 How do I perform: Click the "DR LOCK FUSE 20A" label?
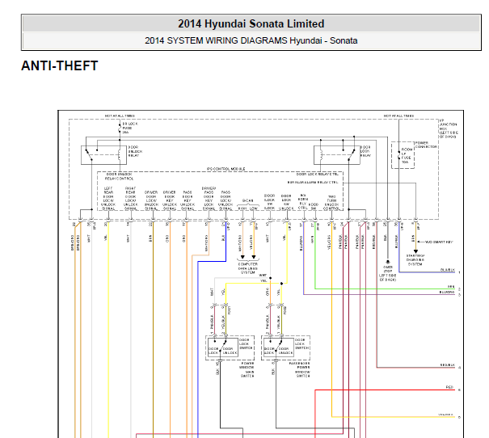pos(130,128)
